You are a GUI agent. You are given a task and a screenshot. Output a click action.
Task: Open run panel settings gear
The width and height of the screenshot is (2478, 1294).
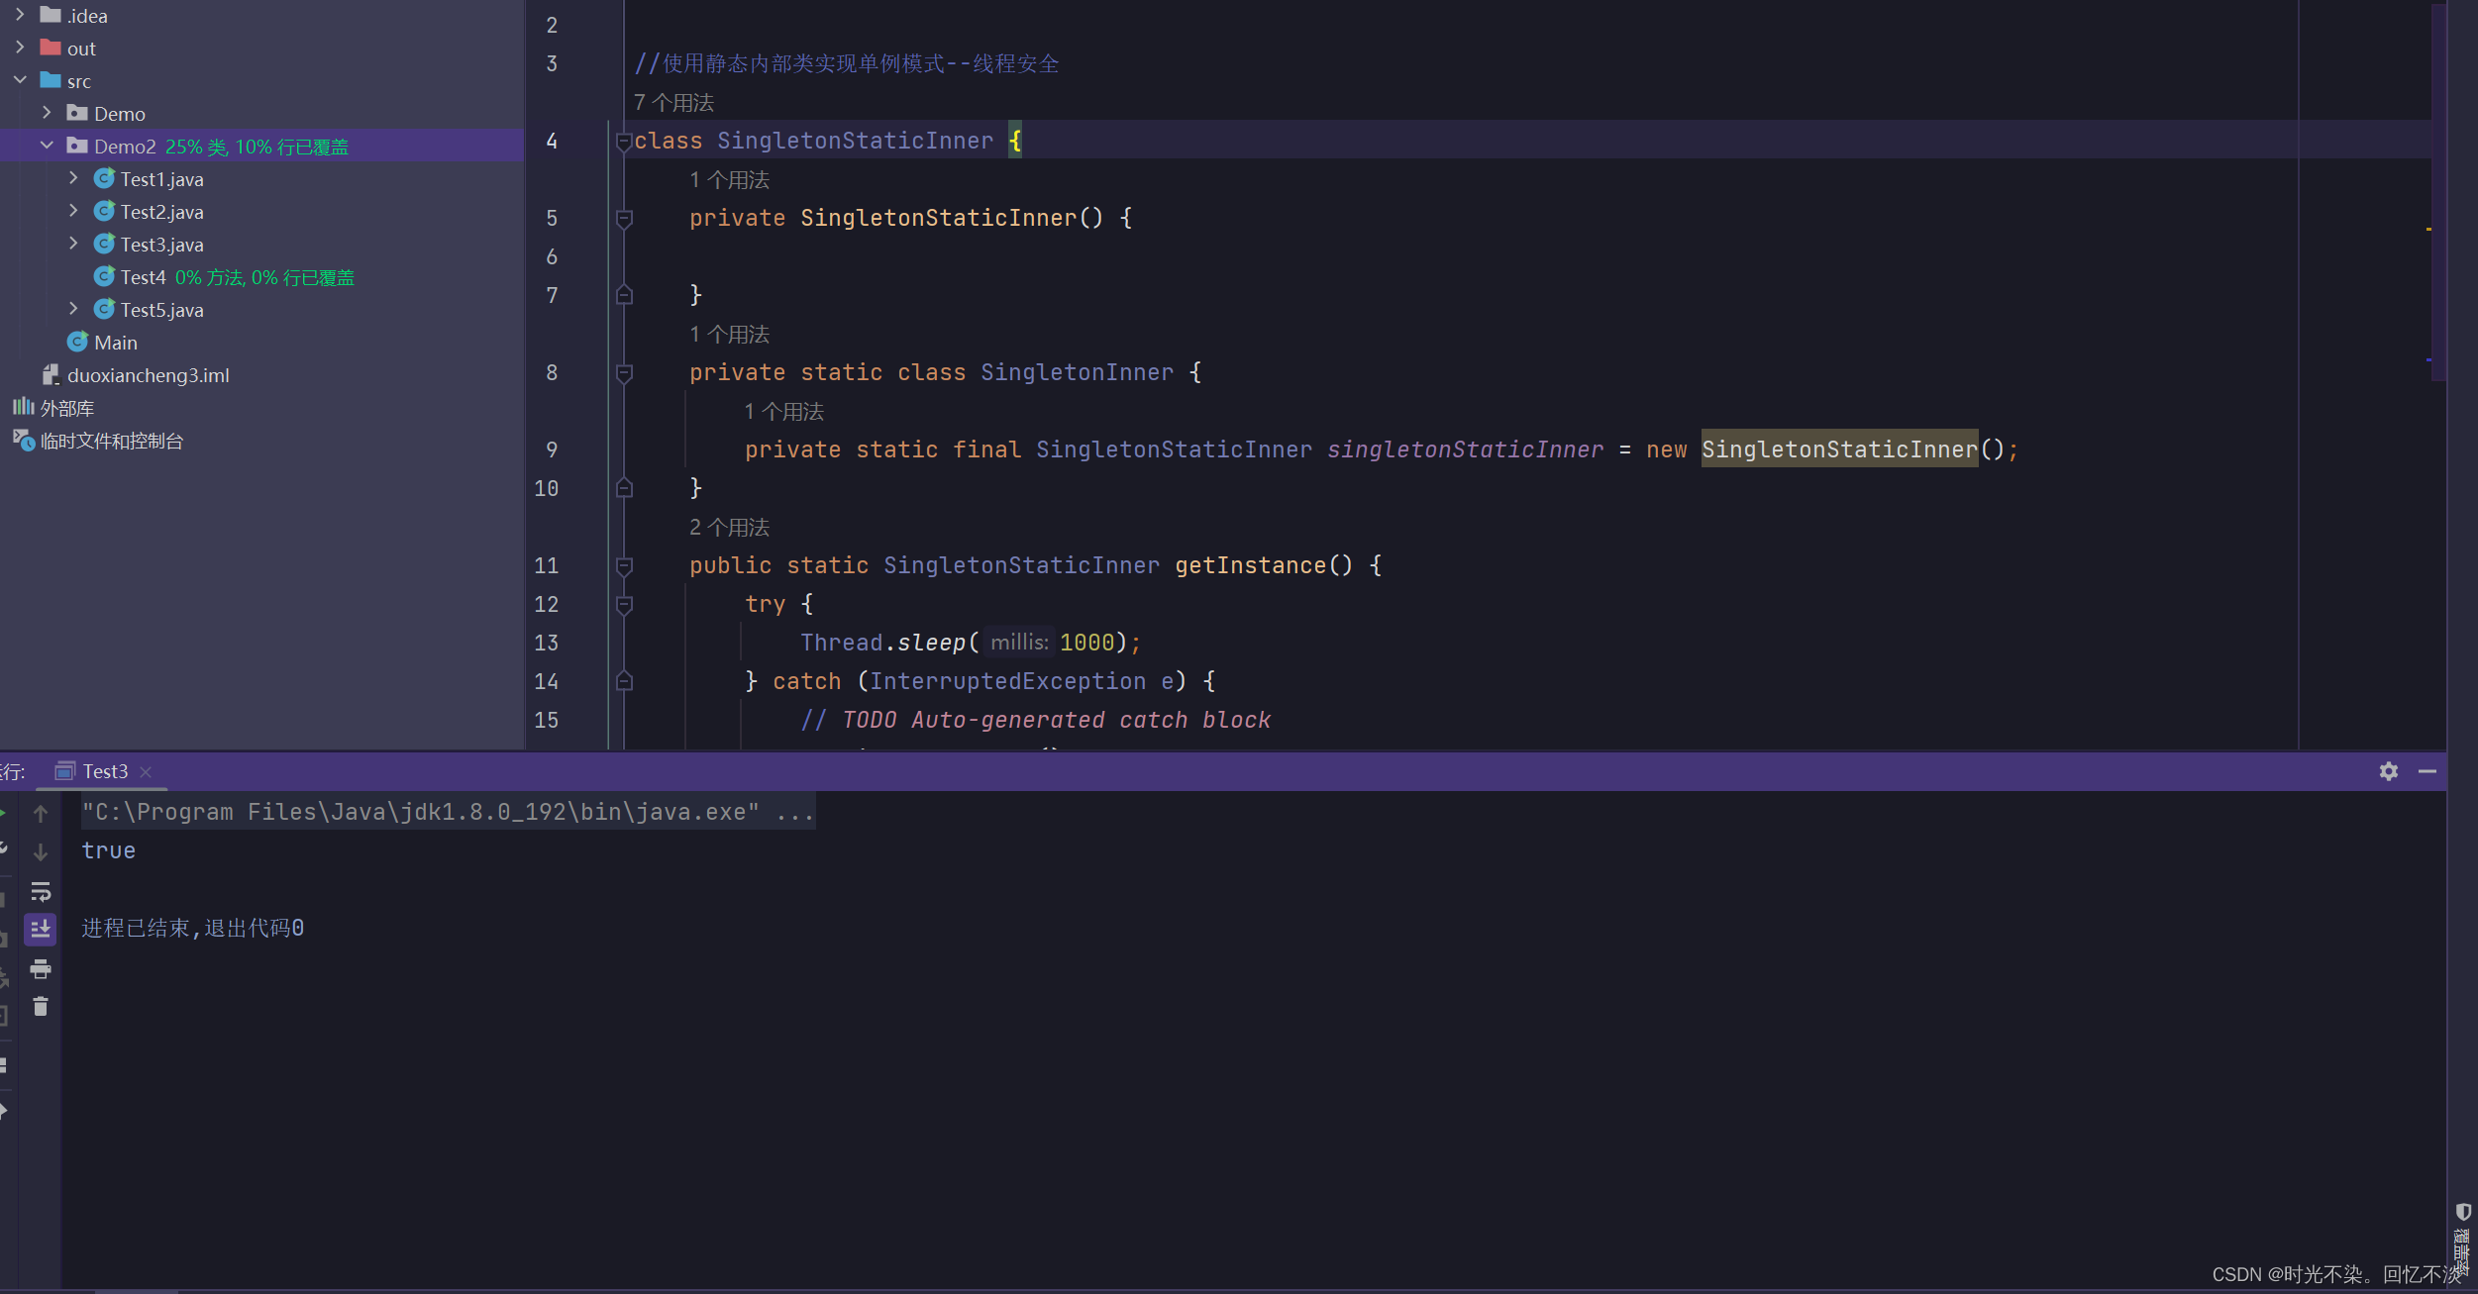[2388, 771]
